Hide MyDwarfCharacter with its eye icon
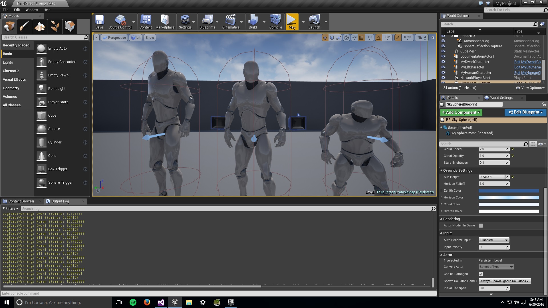The width and height of the screenshot is (548, 308). (x=443, y=62)
